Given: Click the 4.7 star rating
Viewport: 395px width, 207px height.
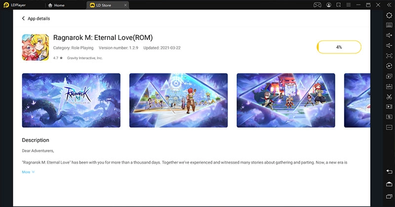Looking at the screenshot, I should 58,58.
